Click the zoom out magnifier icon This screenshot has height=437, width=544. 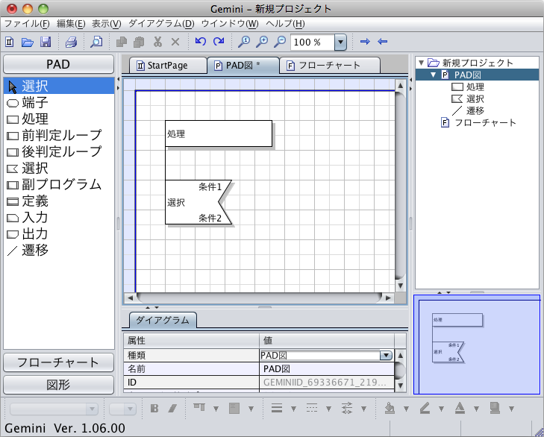tap(280, 42)
